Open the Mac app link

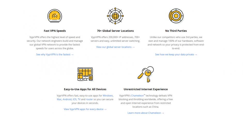coord(59,99)
